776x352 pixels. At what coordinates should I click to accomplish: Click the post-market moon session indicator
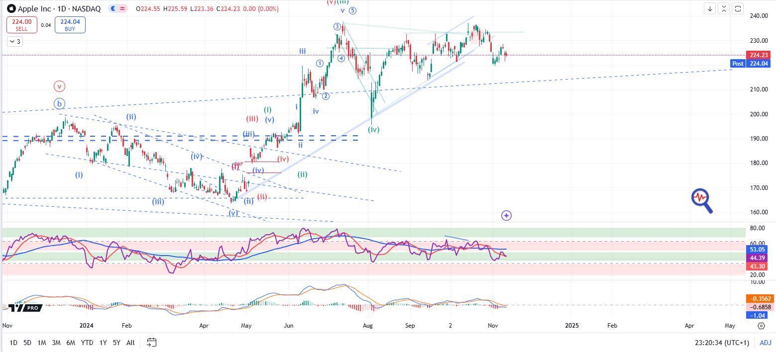(113, 8)
